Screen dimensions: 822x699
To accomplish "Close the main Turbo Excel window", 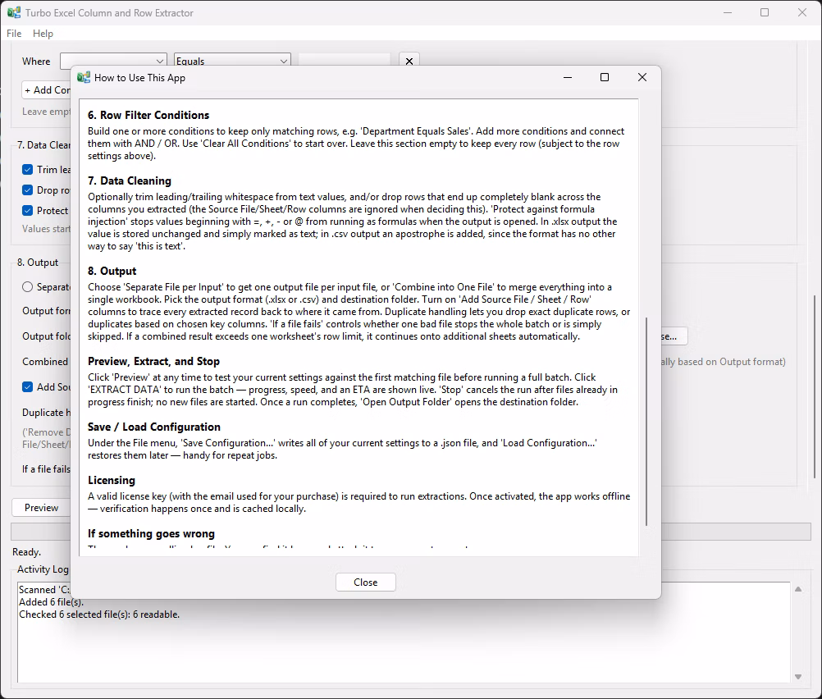I will 802,12.
